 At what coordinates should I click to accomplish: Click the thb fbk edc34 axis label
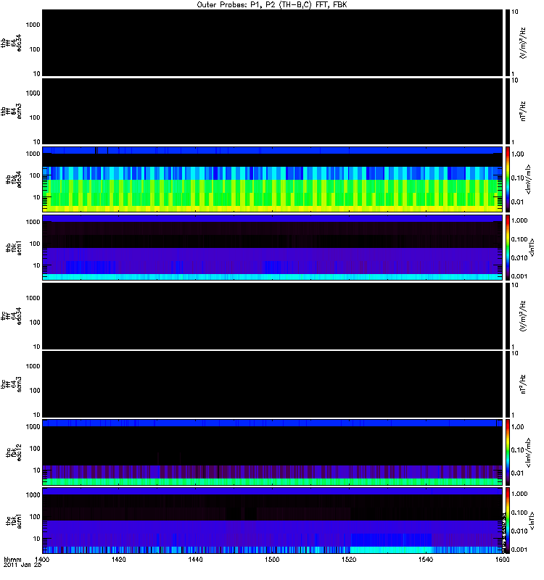(x=14, y=179)
